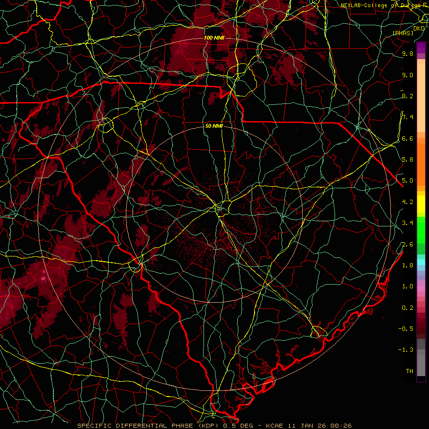Click the 'KCAE' station ID in caption

coord(274,426)
